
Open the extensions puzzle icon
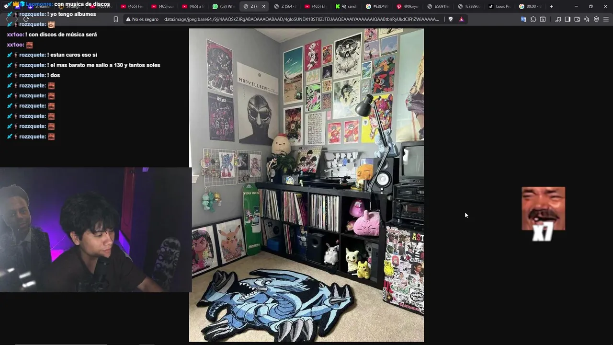pos(533,19)
